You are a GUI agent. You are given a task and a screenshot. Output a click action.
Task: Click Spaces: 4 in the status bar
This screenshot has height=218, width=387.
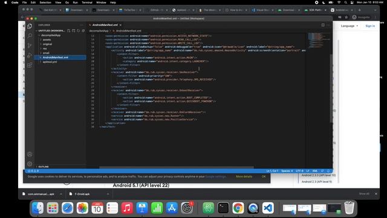(287, 171)
